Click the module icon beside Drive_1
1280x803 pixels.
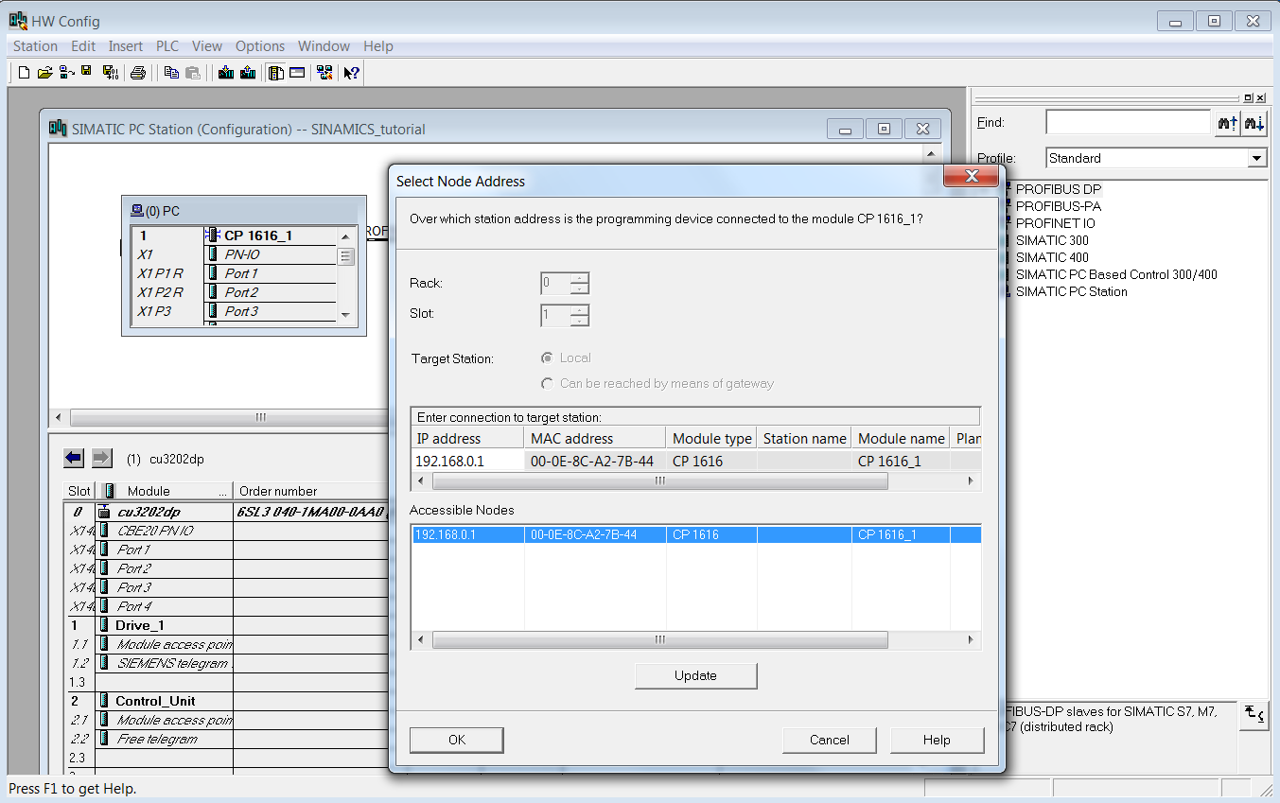(104, 625)
